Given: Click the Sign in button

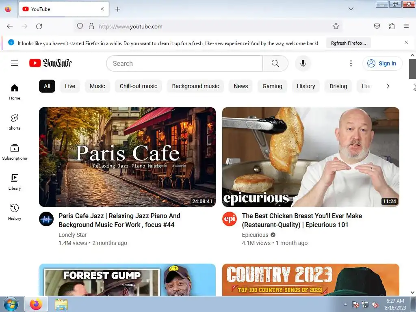Looking at the screenshot, I should tap(382, 63).
